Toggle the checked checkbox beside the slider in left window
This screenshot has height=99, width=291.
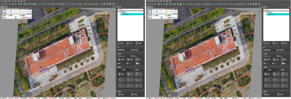(27, 18)
